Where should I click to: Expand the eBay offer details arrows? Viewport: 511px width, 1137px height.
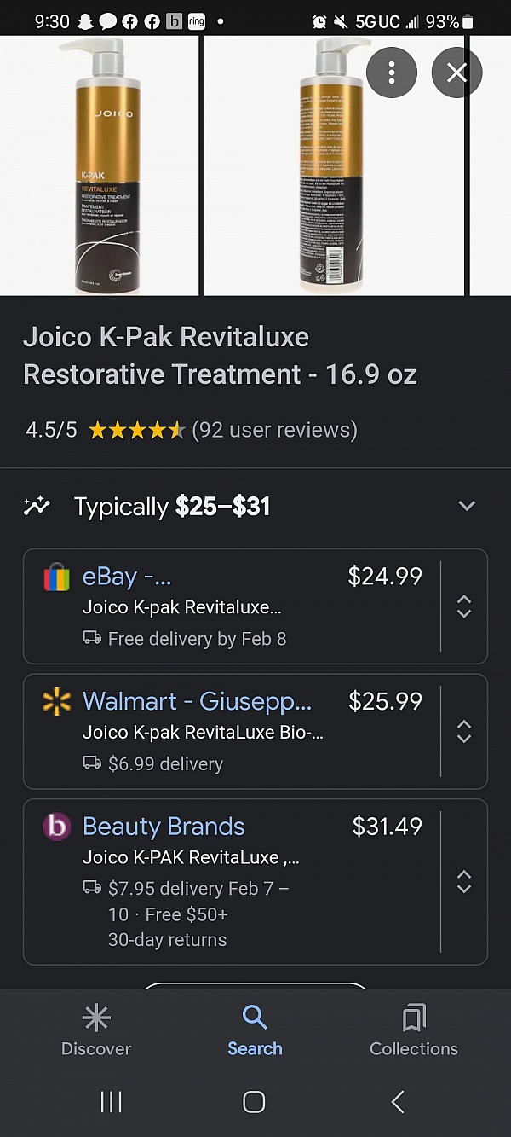pos(464,606)
